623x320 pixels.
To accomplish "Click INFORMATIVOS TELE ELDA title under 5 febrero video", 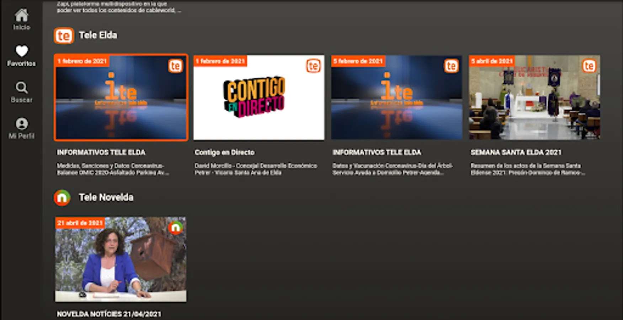I will (x=377, y=152).
